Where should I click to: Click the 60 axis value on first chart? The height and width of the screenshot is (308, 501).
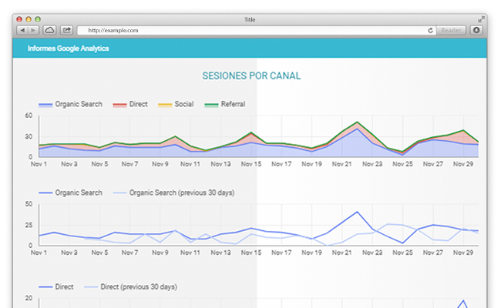[29, 115]
